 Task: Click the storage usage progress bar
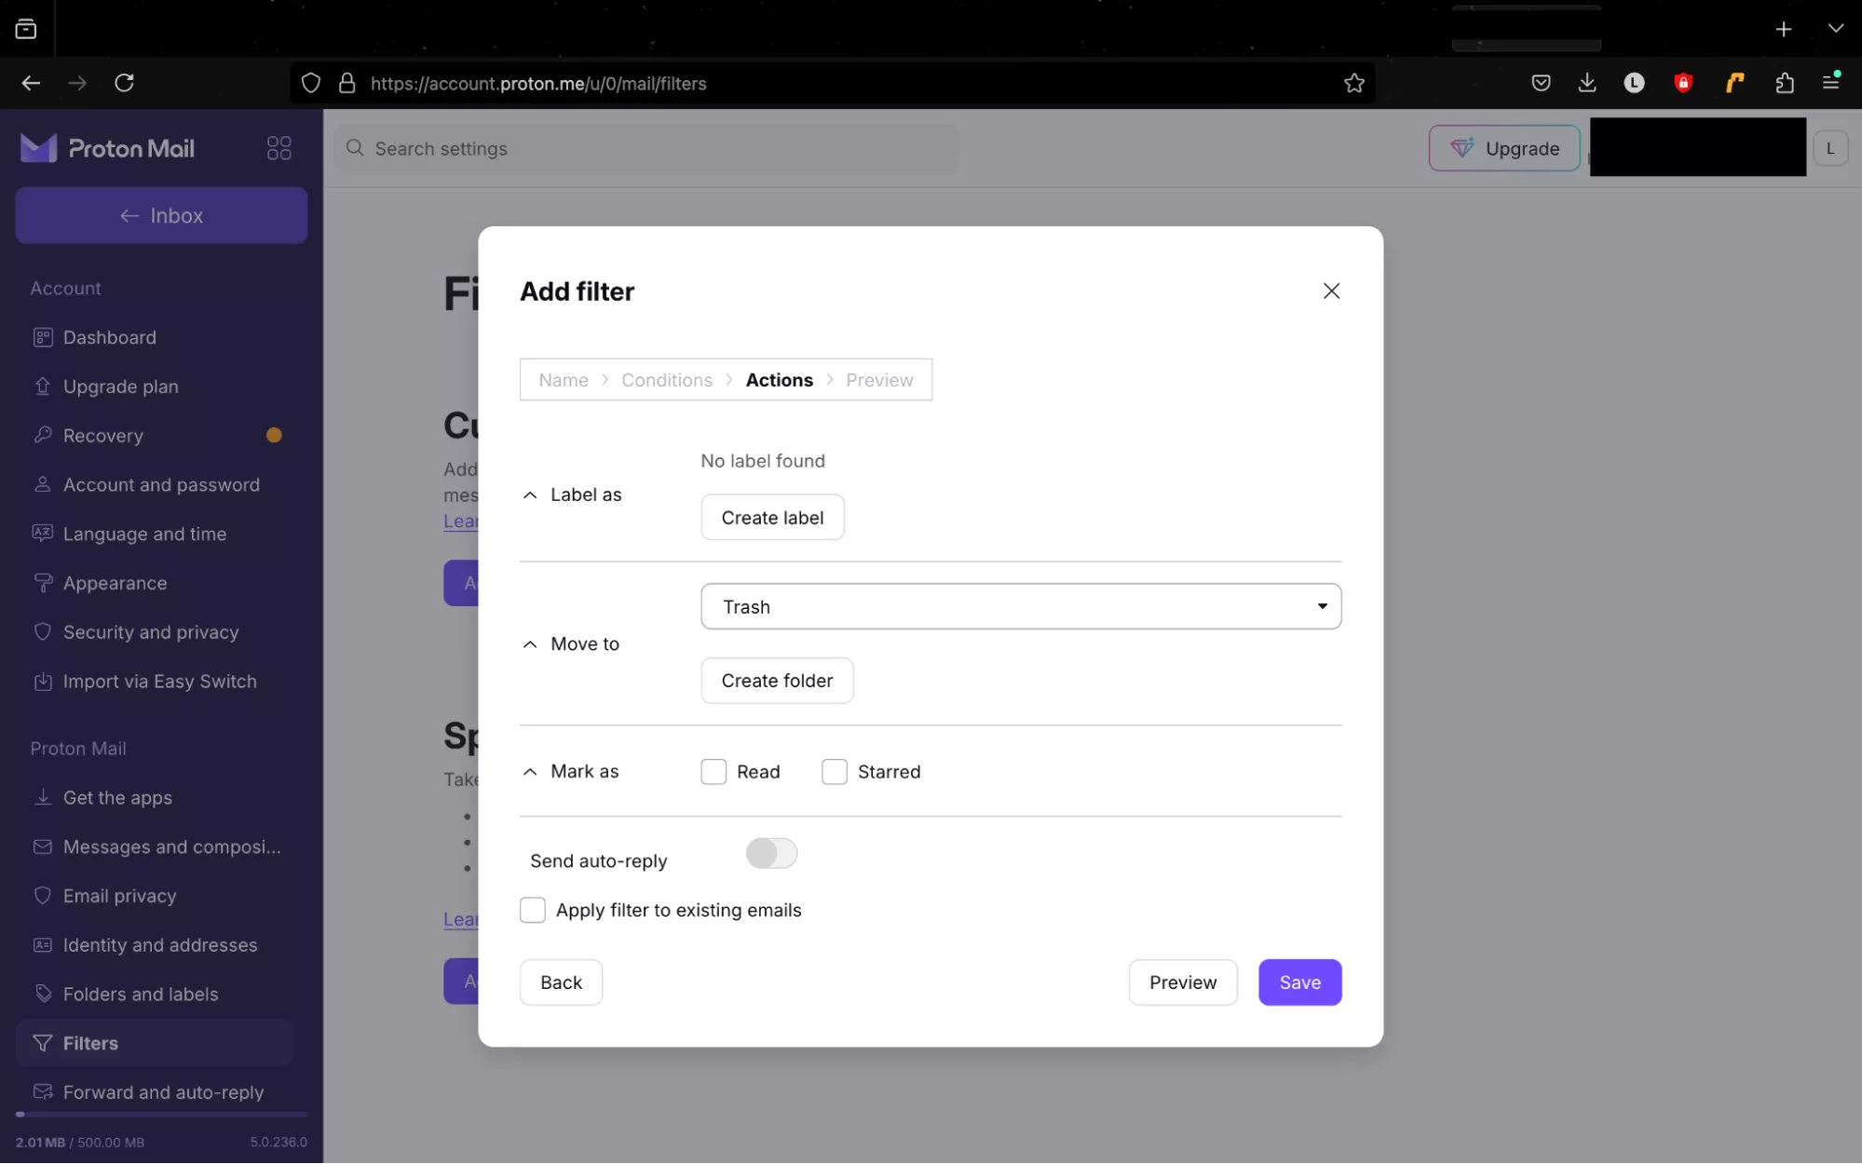(x=161, y=1114)
